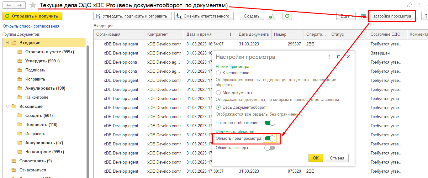Viewport: 428px width, 178px height.
Task: Select the На контроле folder under Входящие
Action: (37, 97)
